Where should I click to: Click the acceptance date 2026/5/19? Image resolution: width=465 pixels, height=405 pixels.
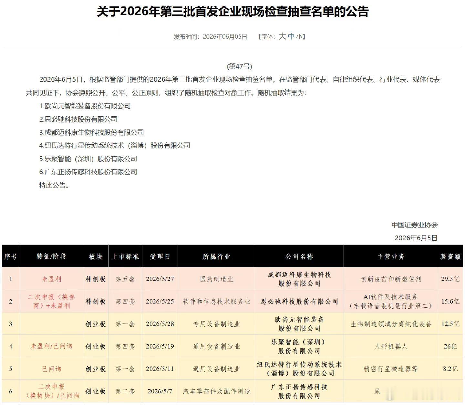(160, 346)
